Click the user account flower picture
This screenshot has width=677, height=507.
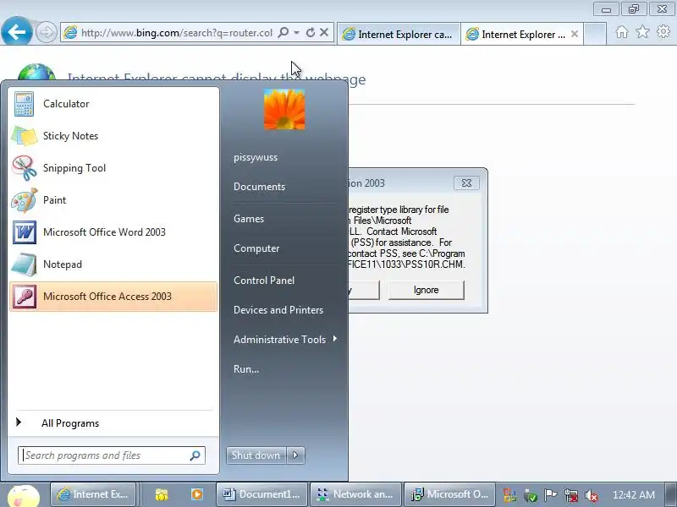[284, 110]
